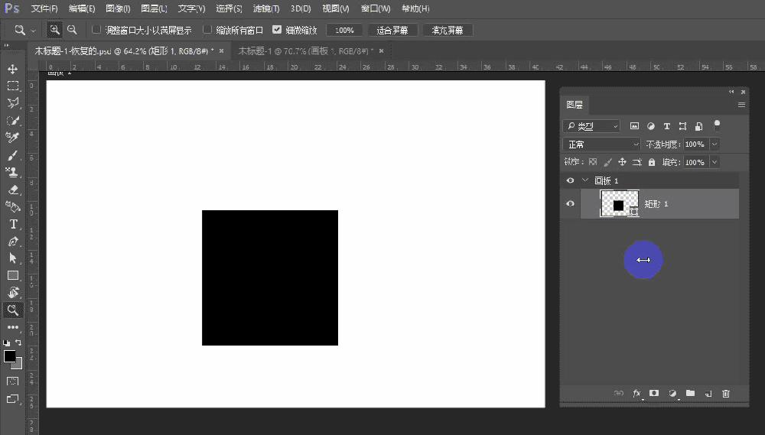Collapse the Layers panel to icons

click(x=731, y=91)
